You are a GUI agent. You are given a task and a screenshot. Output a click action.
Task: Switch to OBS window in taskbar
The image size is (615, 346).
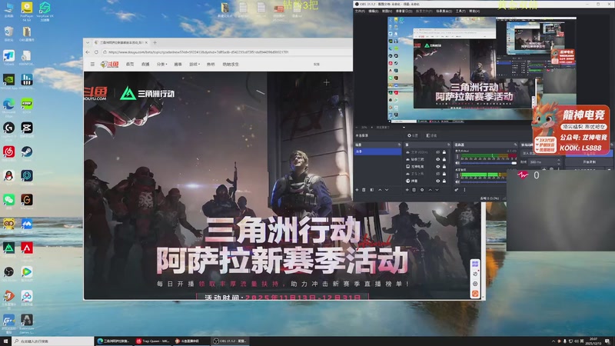(x=229, y=341)
